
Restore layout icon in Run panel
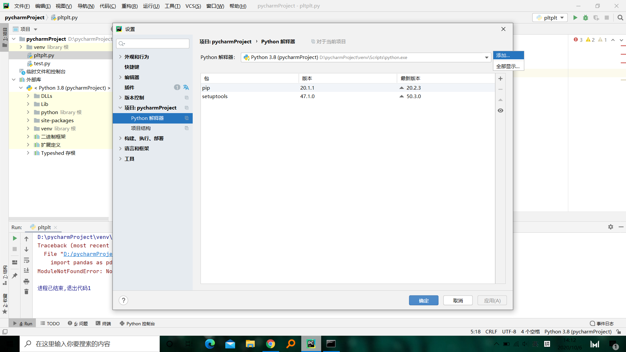point(15,262)
